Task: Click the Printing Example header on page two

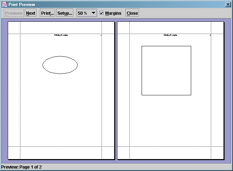Action: [x=170, y=35]
